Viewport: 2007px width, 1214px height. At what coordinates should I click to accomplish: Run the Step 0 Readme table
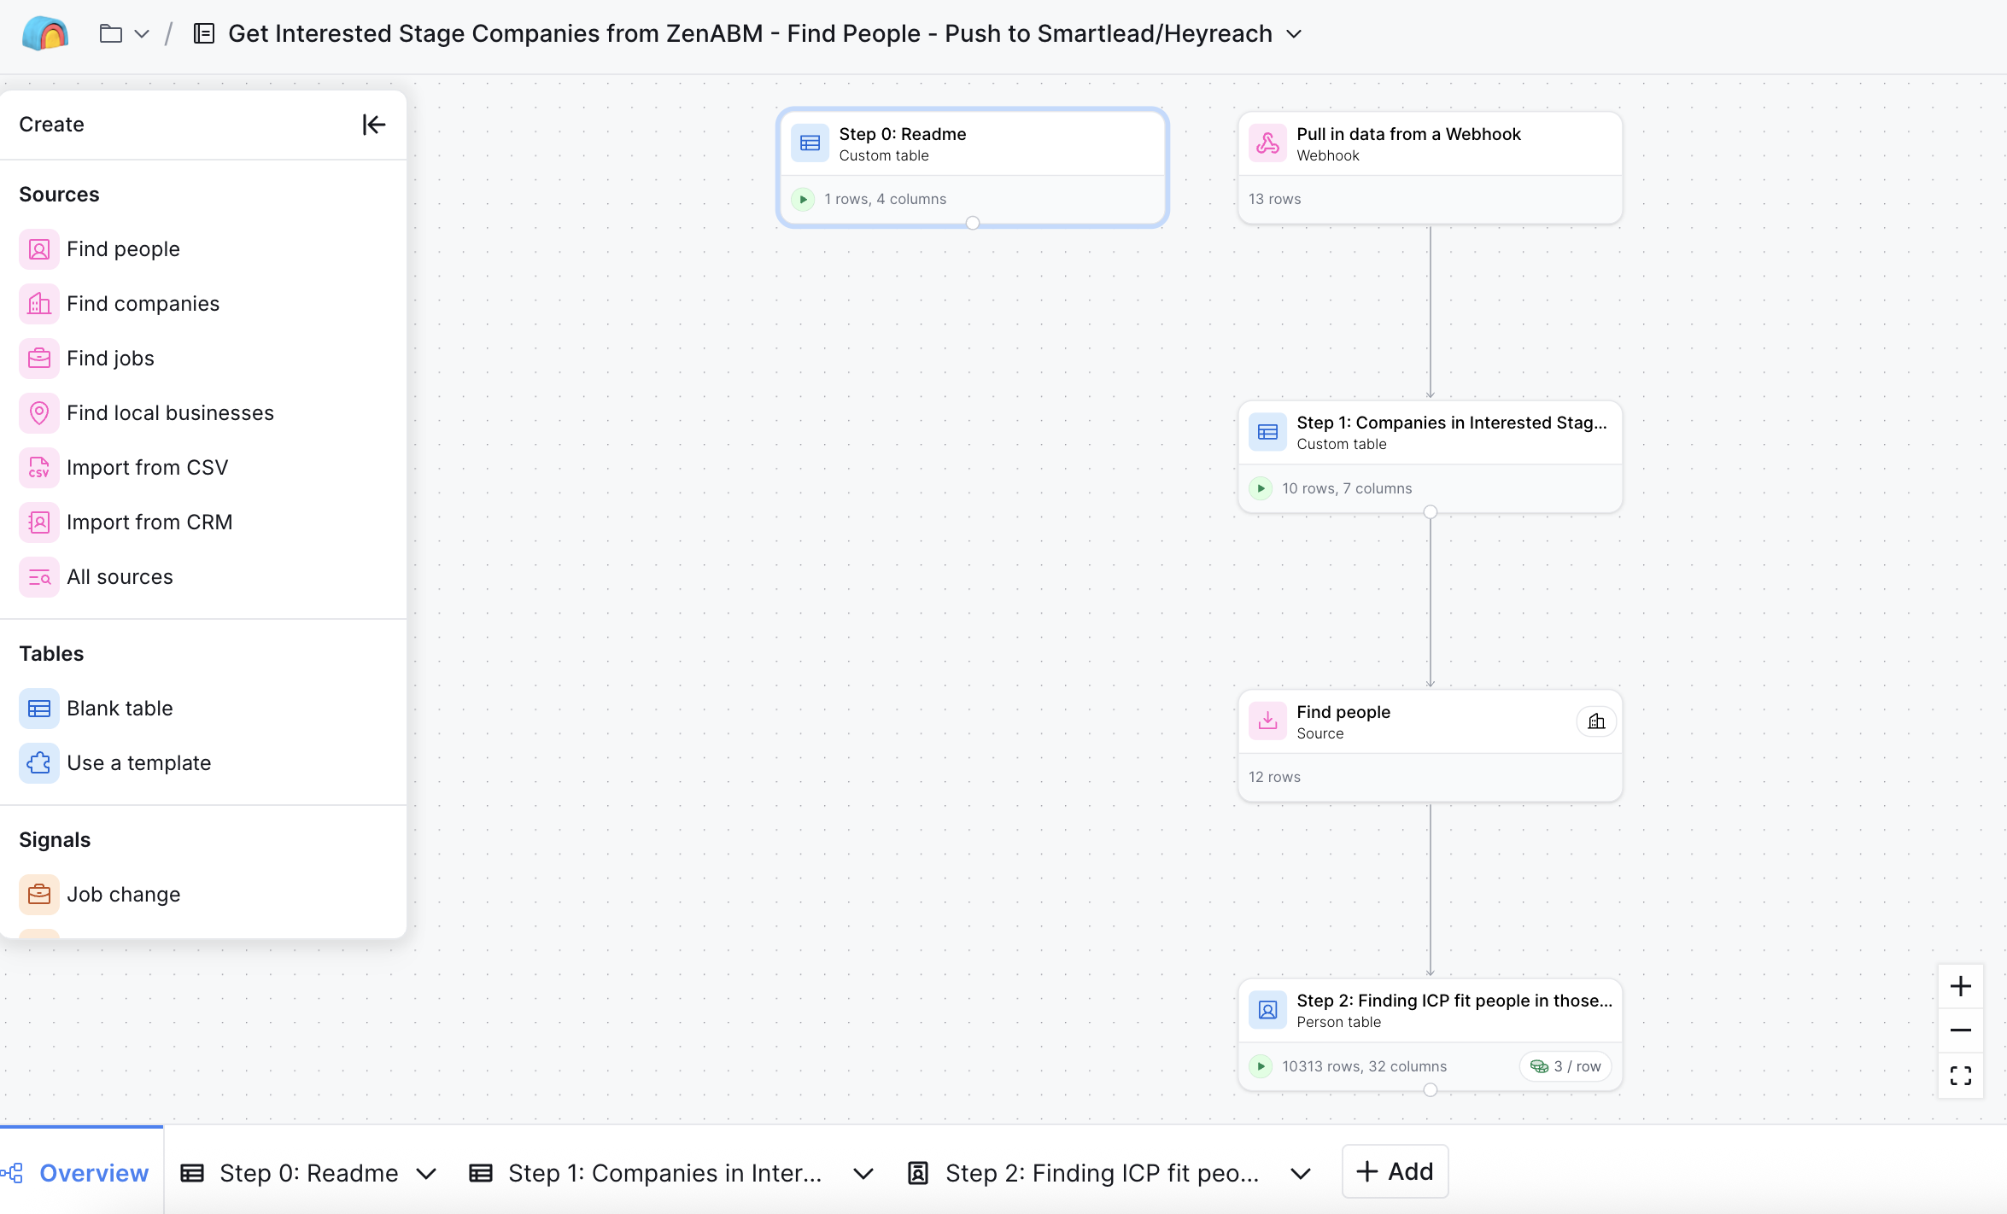coord(803,199)
